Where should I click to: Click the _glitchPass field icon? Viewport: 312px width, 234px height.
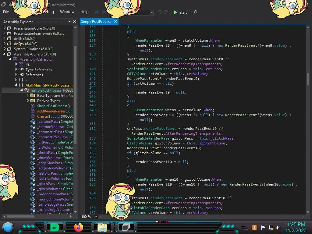coord(33,184)
